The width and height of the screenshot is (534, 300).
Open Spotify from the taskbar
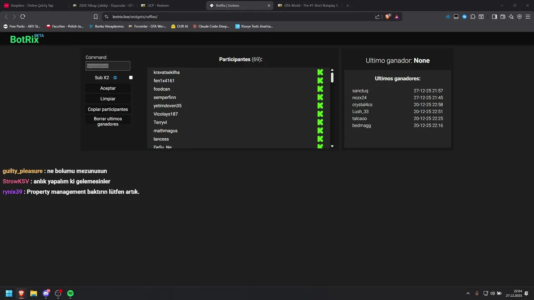(x=71, y=293)
